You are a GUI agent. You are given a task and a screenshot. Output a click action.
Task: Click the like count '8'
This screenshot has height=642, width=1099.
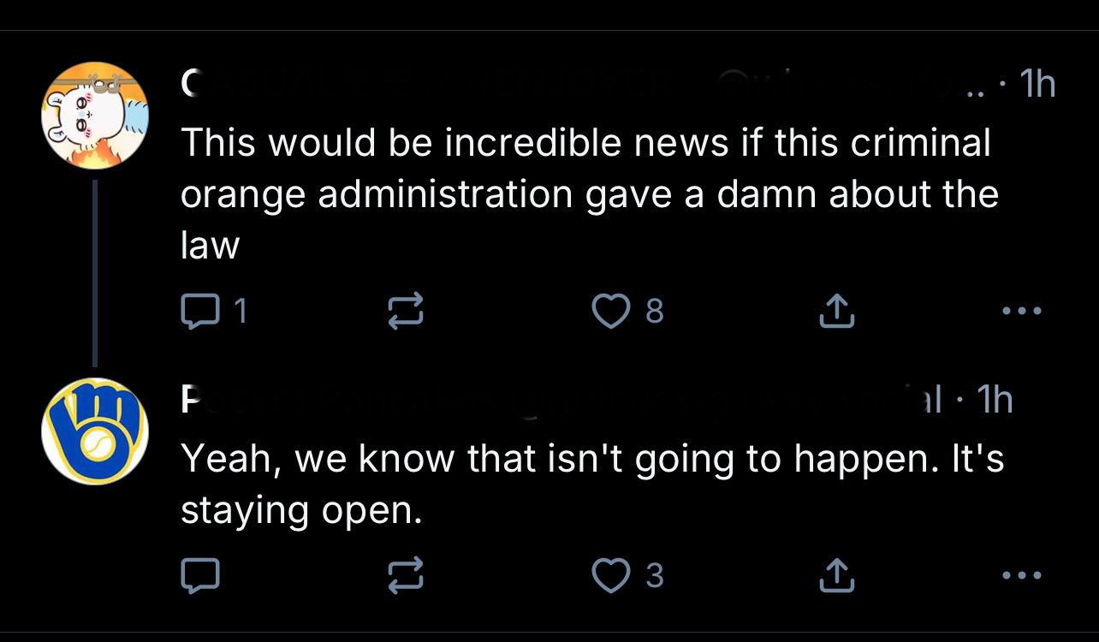(654, 312)
